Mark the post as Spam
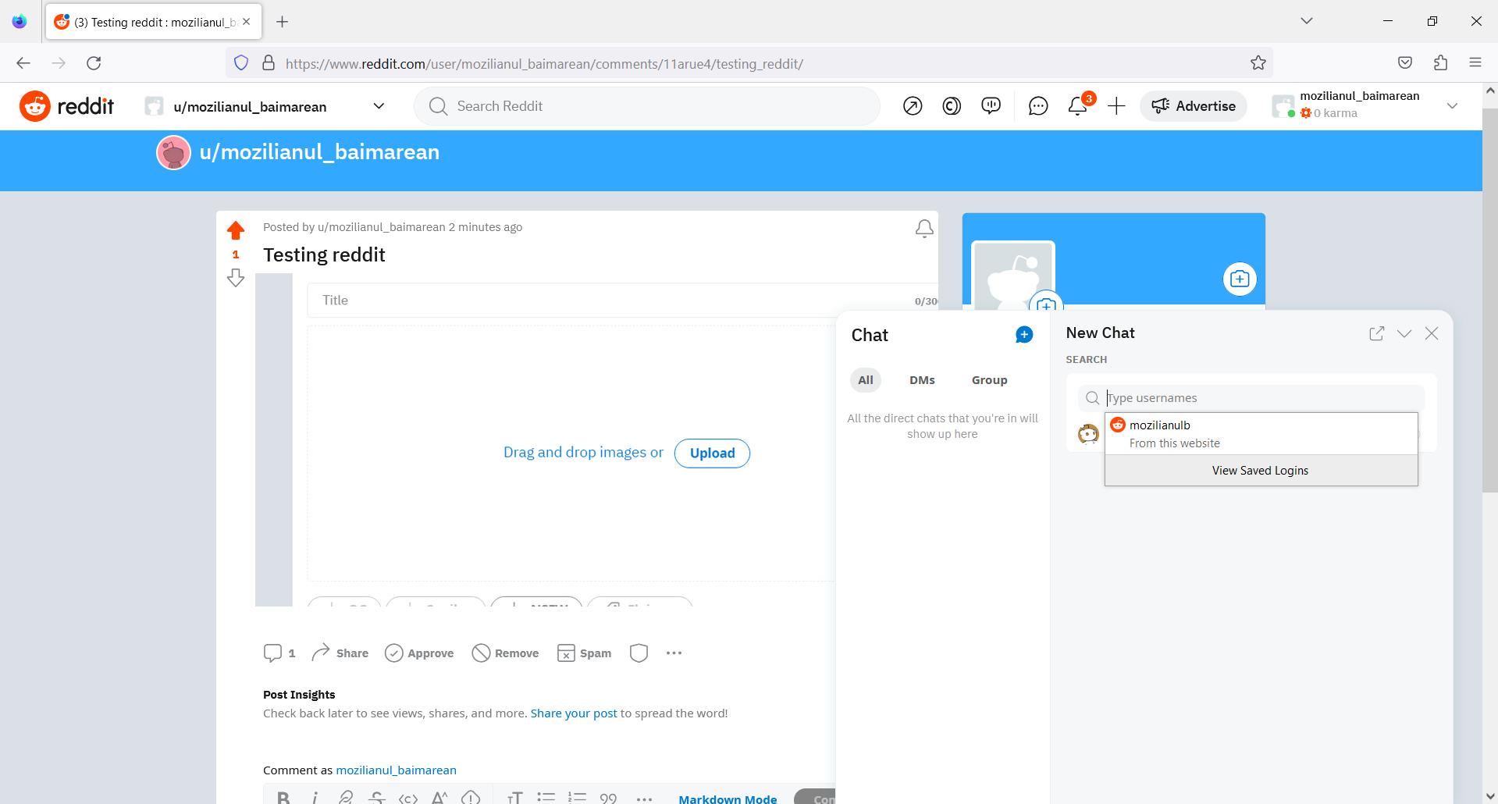This screenshot has width=1498, height=804. point(584,653)
